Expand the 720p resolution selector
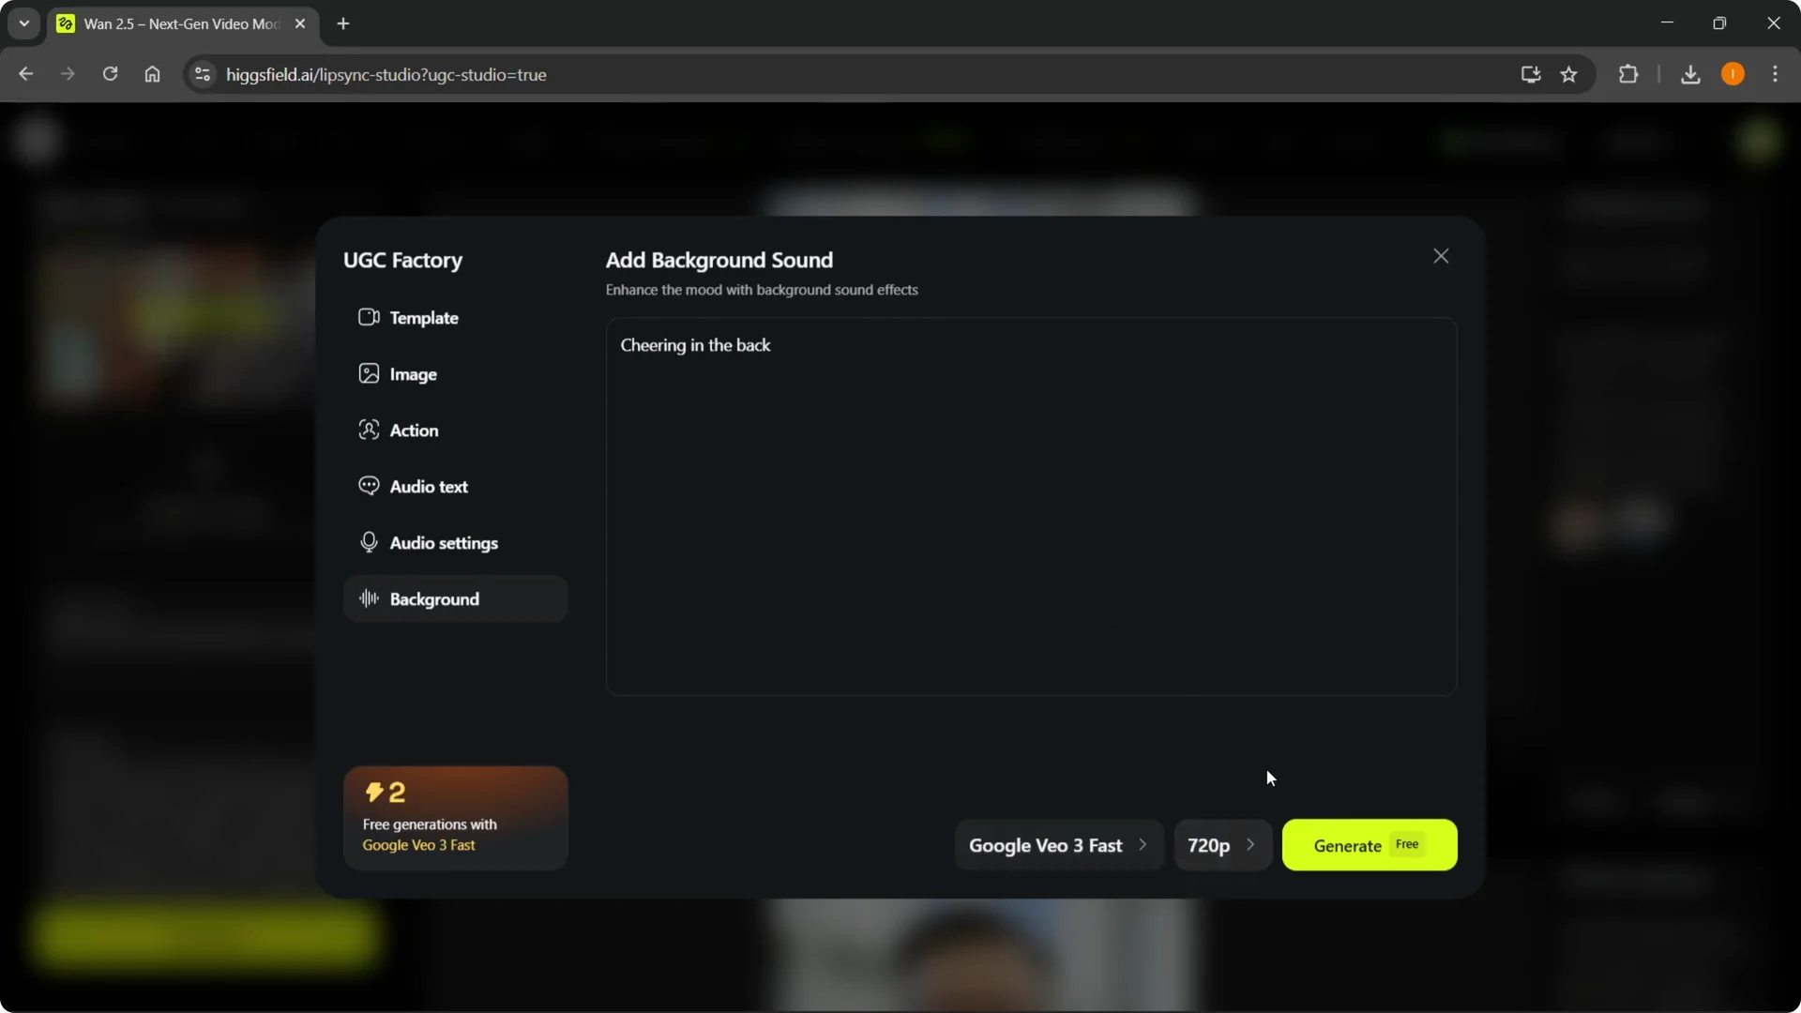 click(1221, 844)
